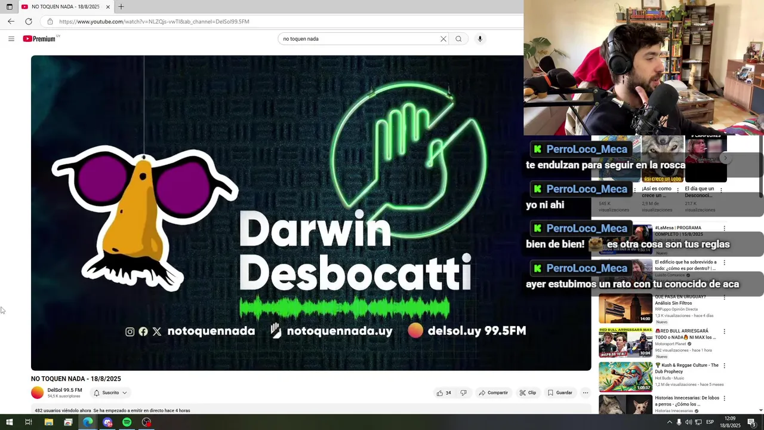
Task: Open 'El edificio que ha sobrevivido a todo' video
Action: [x=686, y=265]
